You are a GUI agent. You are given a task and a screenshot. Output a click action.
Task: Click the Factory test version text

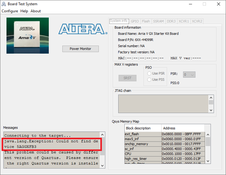point(136,52)
